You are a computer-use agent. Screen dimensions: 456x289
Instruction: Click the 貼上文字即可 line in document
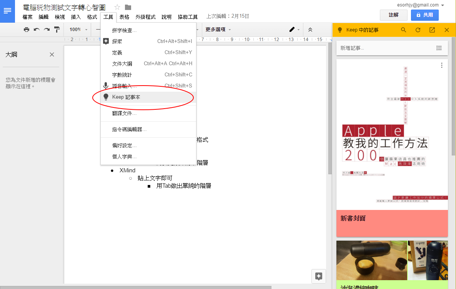[155, 178]
